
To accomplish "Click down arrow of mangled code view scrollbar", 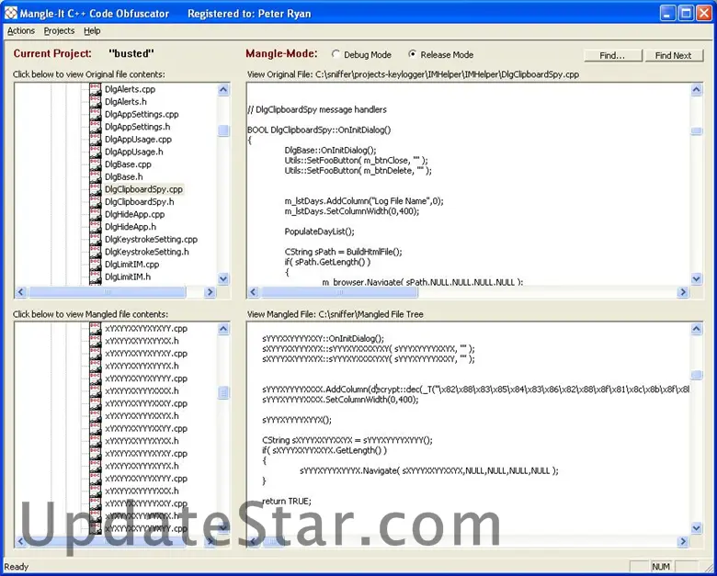I will tap(696, 528).
